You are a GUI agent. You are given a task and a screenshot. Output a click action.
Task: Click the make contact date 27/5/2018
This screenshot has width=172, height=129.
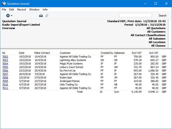pyautogui.click(x=40, y=77)
